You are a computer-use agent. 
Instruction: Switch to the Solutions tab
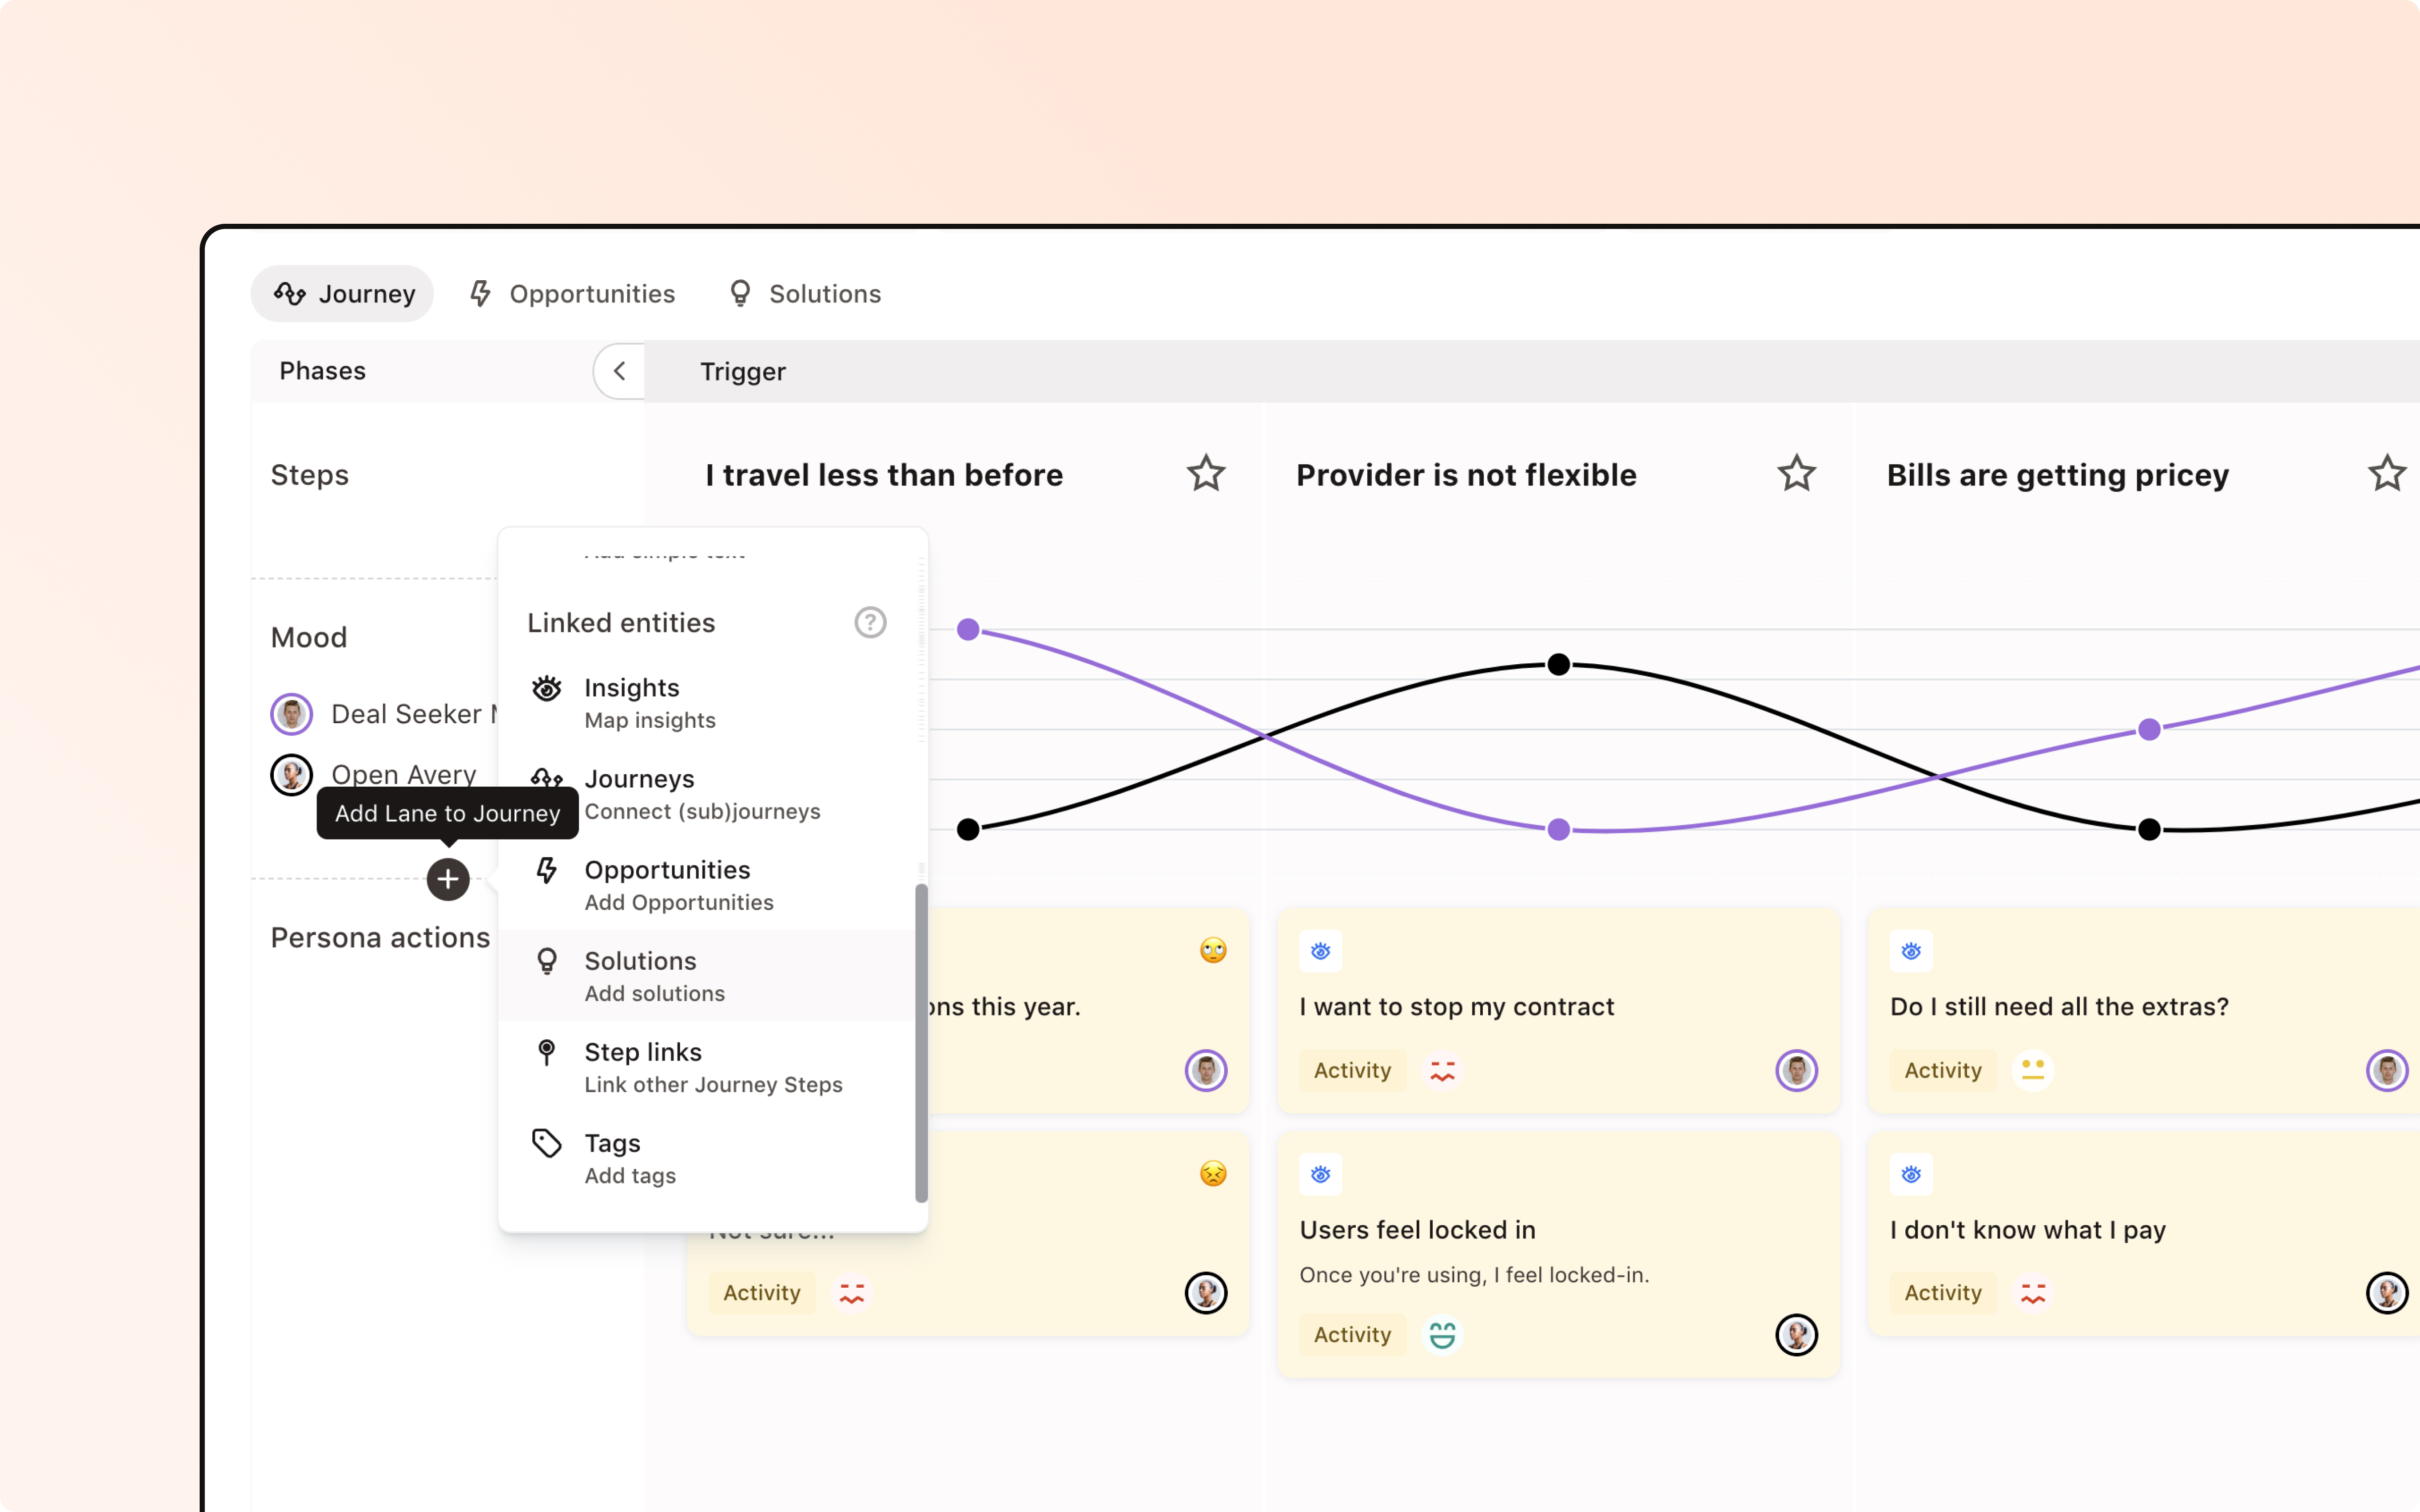coord(804,294)
